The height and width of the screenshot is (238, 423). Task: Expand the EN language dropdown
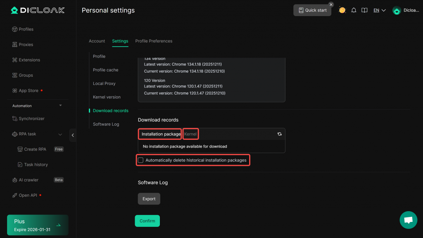click(380, 10)
